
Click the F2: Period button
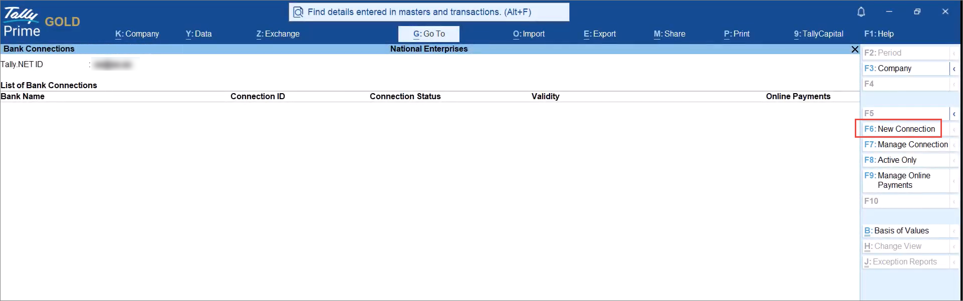[906, 53]
